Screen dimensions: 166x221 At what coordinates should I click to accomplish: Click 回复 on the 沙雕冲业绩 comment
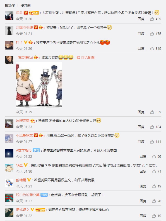pyautogui.click(x=141, y=34)
